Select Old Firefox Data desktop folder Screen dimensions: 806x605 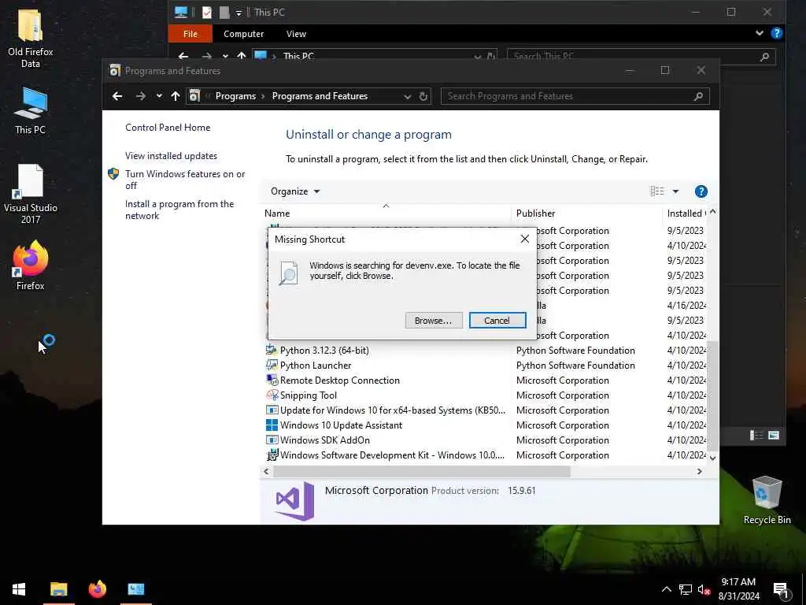(31, 39)
